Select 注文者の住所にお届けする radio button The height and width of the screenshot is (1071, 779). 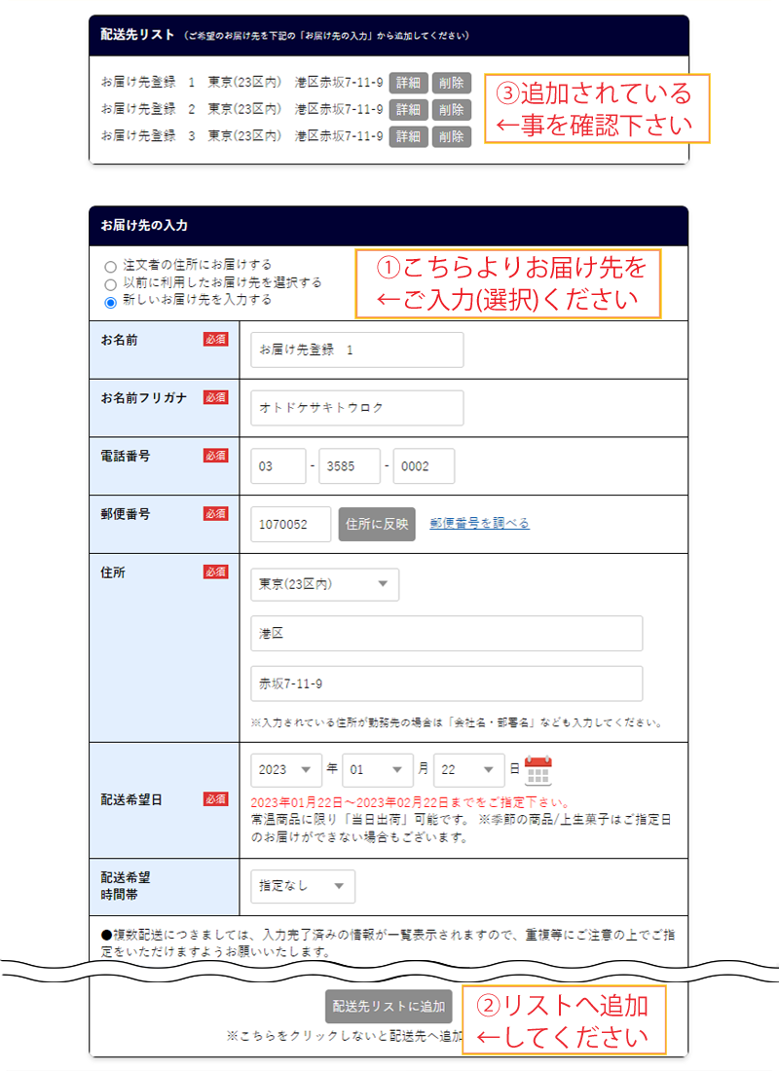coord(110,266)
